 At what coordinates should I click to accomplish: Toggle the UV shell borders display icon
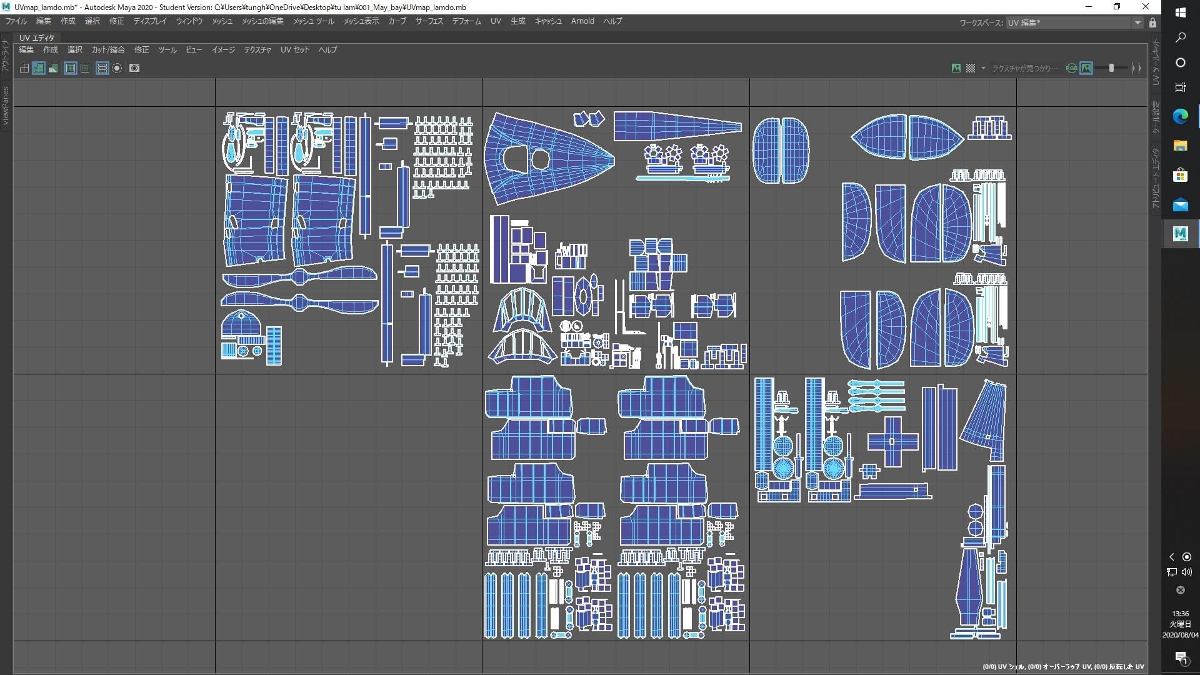71,68
